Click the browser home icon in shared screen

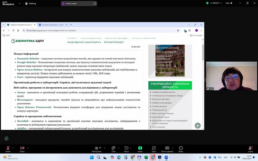point(18,30)
